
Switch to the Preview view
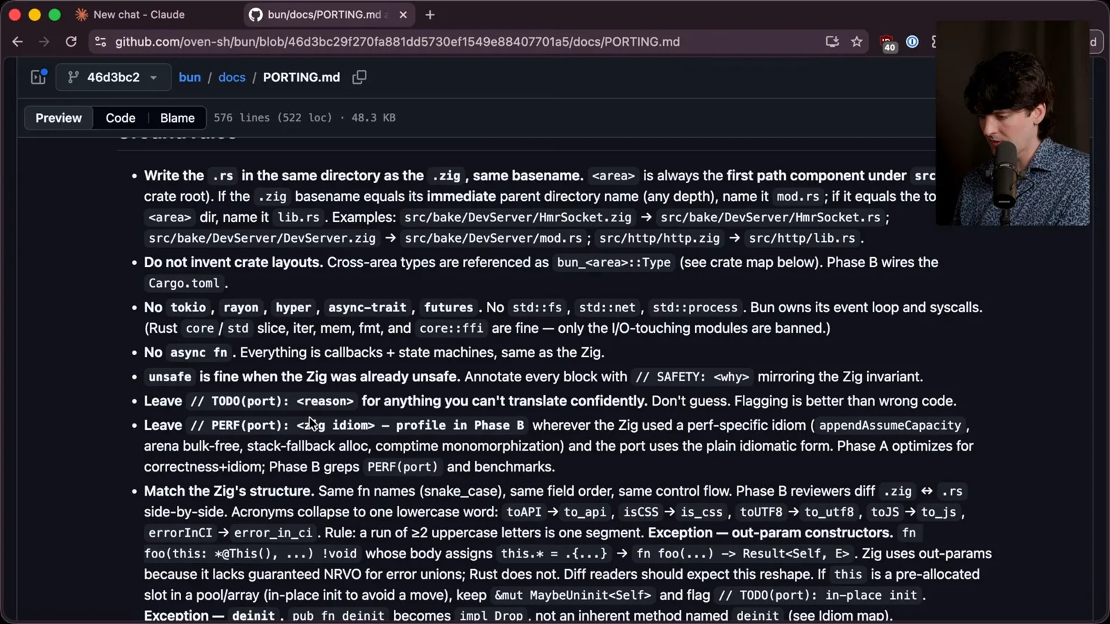click(59, 118)
